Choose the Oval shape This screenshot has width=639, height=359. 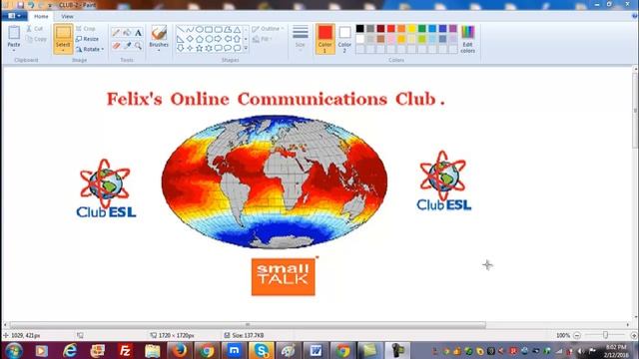pos(200,30)
